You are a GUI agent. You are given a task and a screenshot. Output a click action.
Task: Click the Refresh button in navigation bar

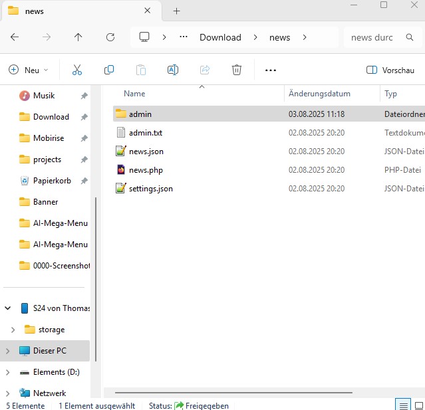point(110,37)
